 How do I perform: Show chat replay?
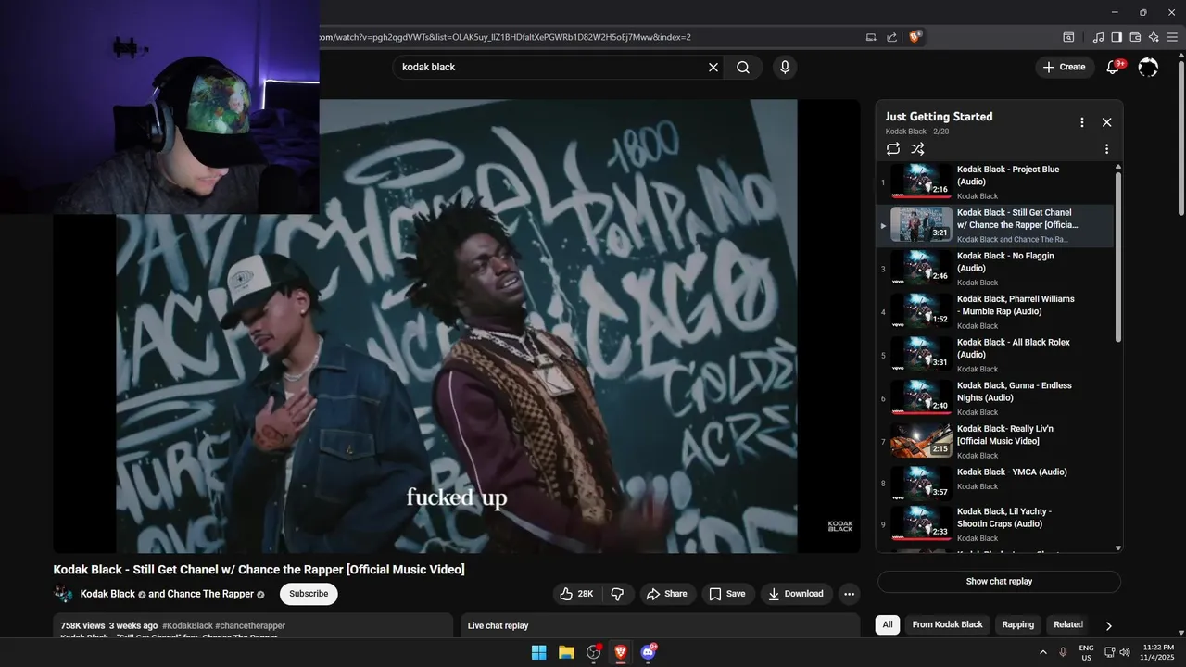point(999,582)
